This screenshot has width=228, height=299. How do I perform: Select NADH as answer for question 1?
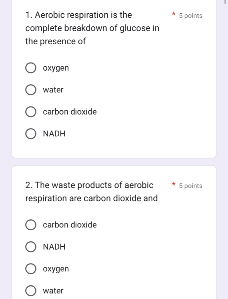click(x=31, y=134)
